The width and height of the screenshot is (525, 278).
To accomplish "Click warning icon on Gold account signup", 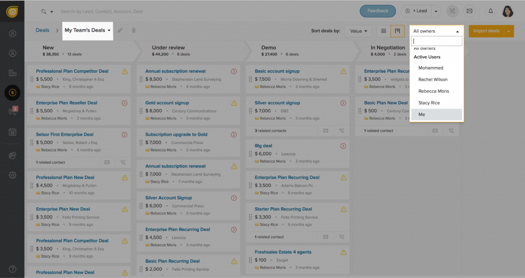I will coord(234,103).
